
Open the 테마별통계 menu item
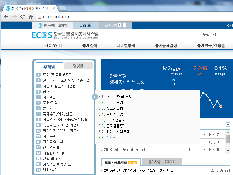126,46
